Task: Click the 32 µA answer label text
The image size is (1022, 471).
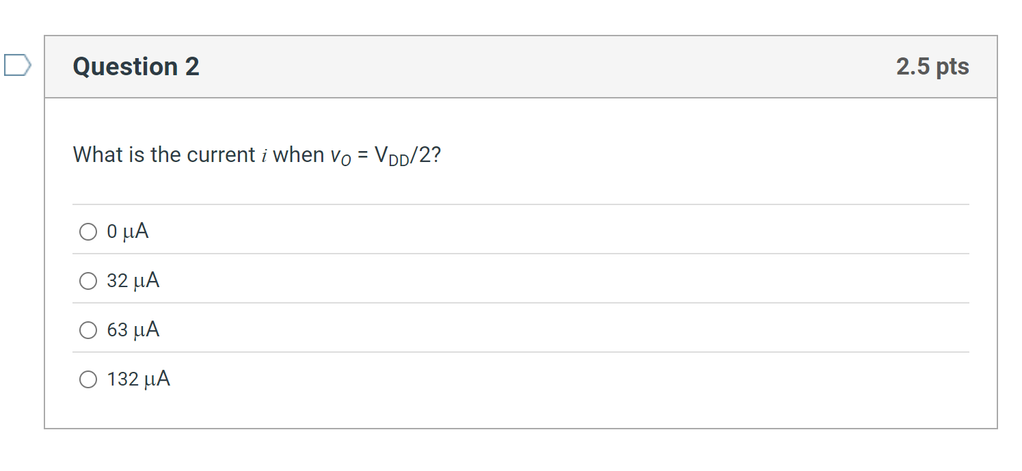Action: coord(132,280)
